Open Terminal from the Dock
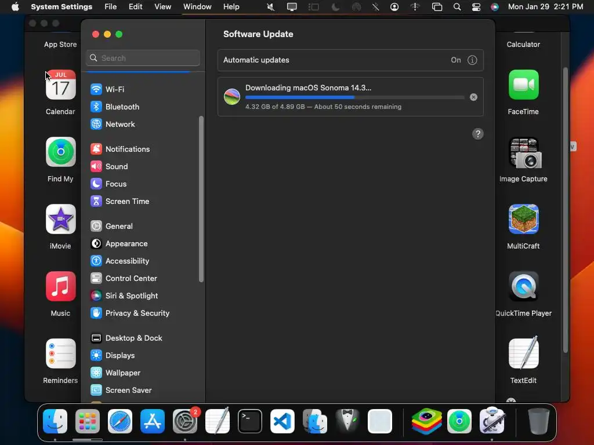The width and height of the screenshot is (594, 445). pyautogui.click(x=250, y=421)
